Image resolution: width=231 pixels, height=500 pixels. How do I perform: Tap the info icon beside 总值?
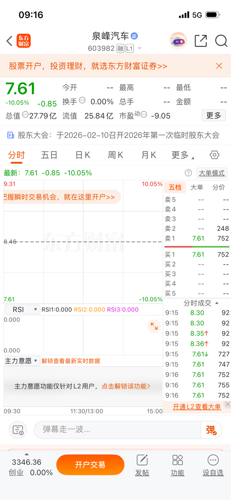pos(25,115)
